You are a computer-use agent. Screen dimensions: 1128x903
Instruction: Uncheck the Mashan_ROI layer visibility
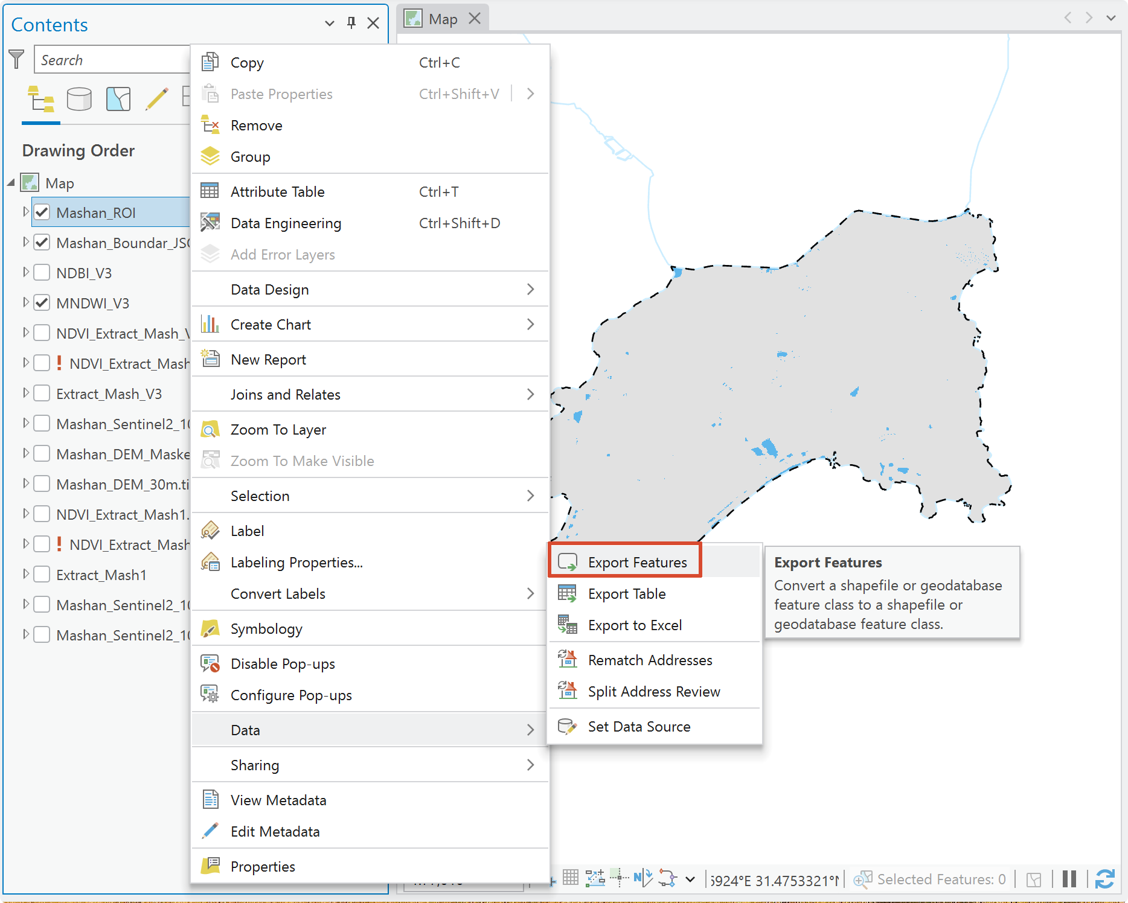click(x=42, y=212)
